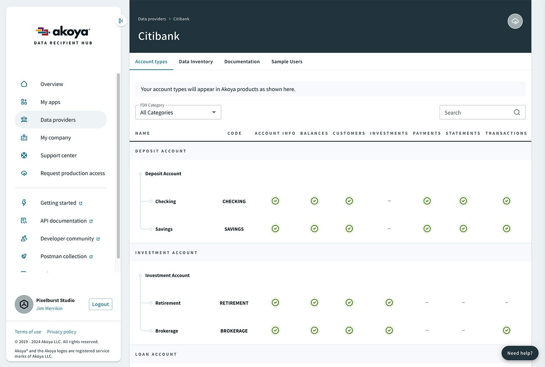Screen dimensions: 545x367
Task: Open the Terms of use link
Action: point(28,332)
